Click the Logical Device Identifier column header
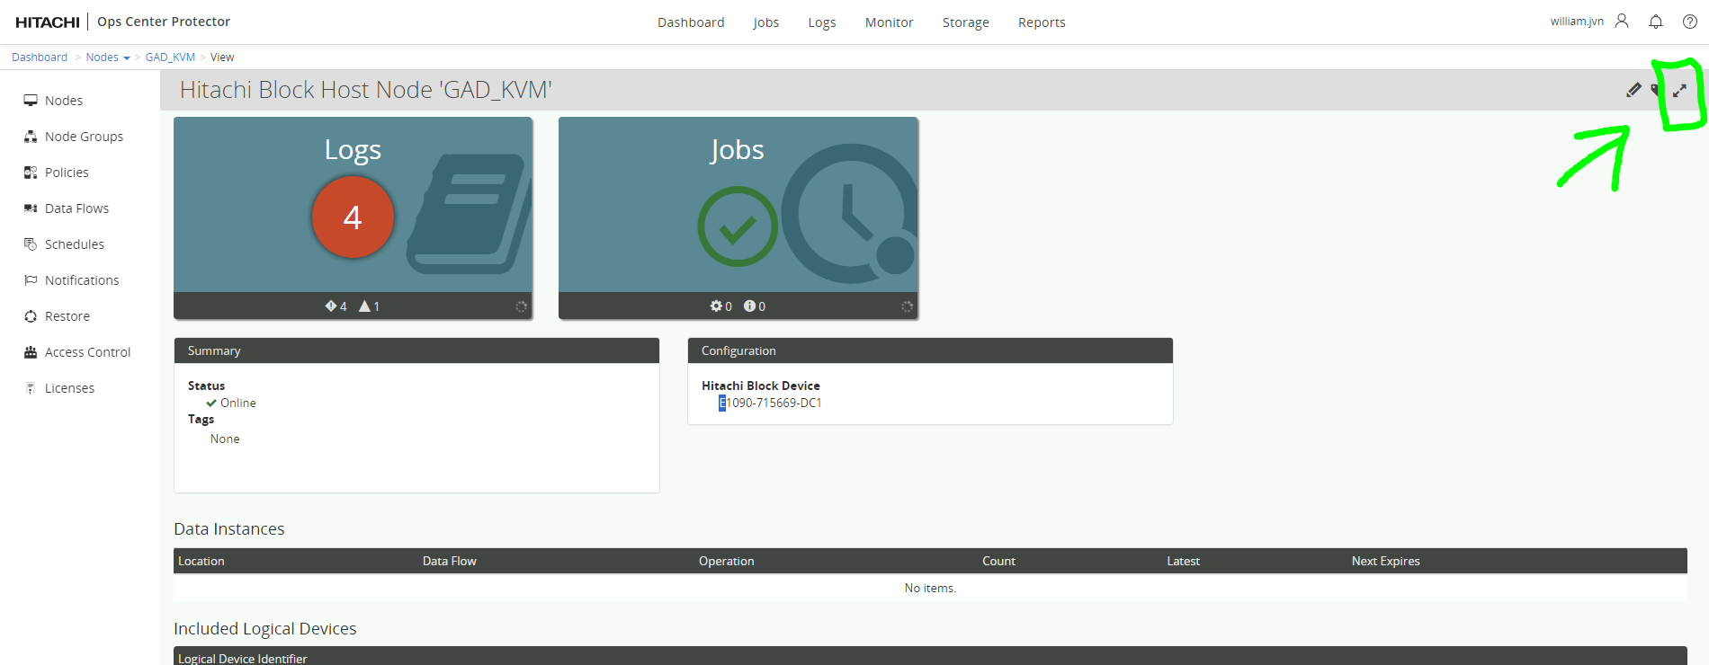The width and height of the screenshot is (1709, 665). (243, 659)
